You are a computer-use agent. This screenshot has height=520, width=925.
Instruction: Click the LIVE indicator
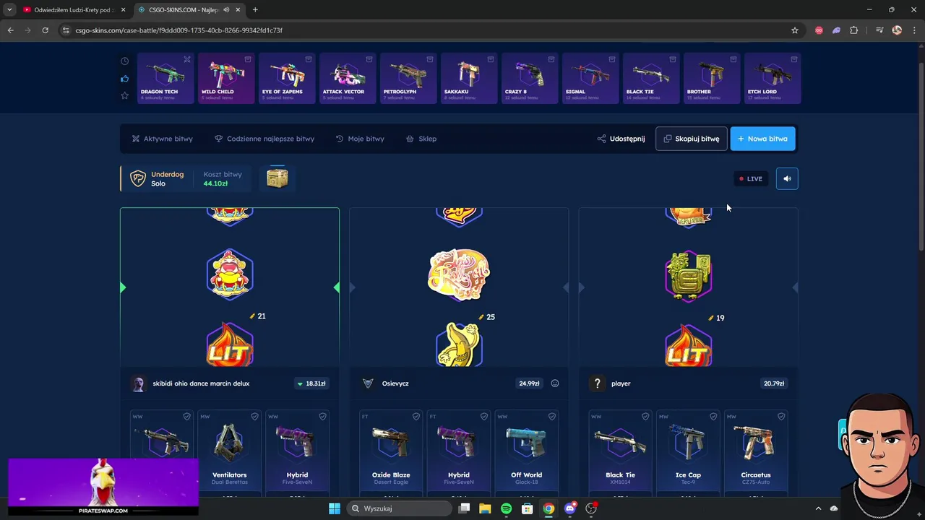751,178
